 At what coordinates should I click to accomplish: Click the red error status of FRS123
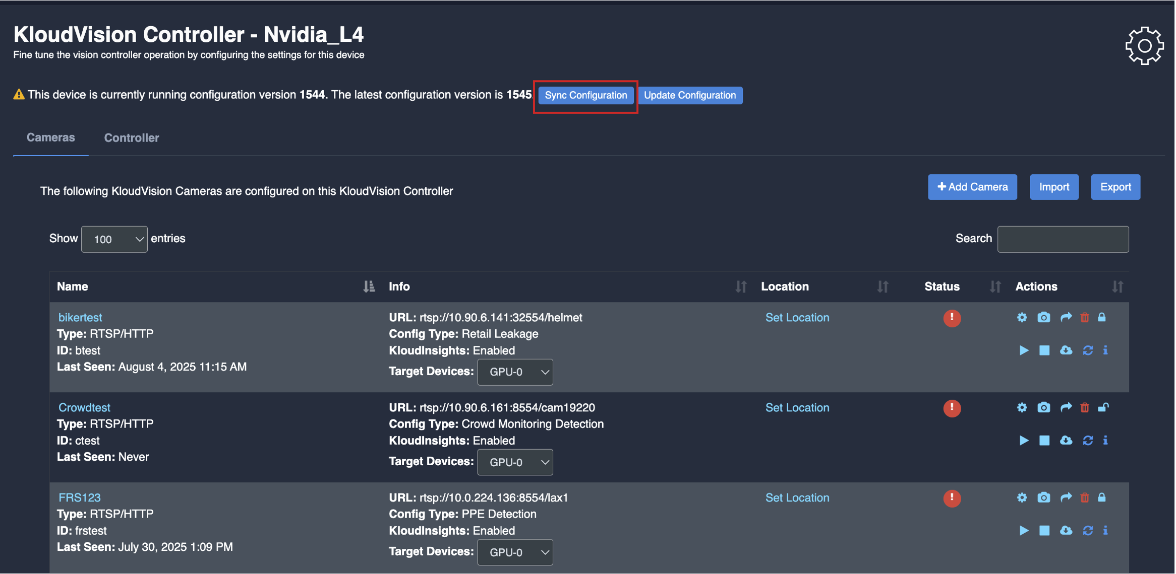[x=952, y=498]
